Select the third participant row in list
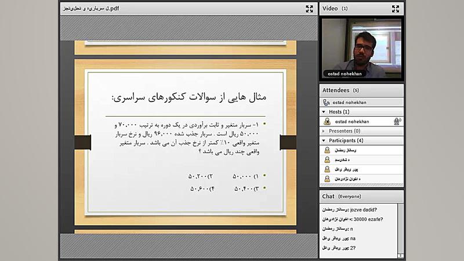Screen dimensions: 464x261 click(x=361, y=169)
